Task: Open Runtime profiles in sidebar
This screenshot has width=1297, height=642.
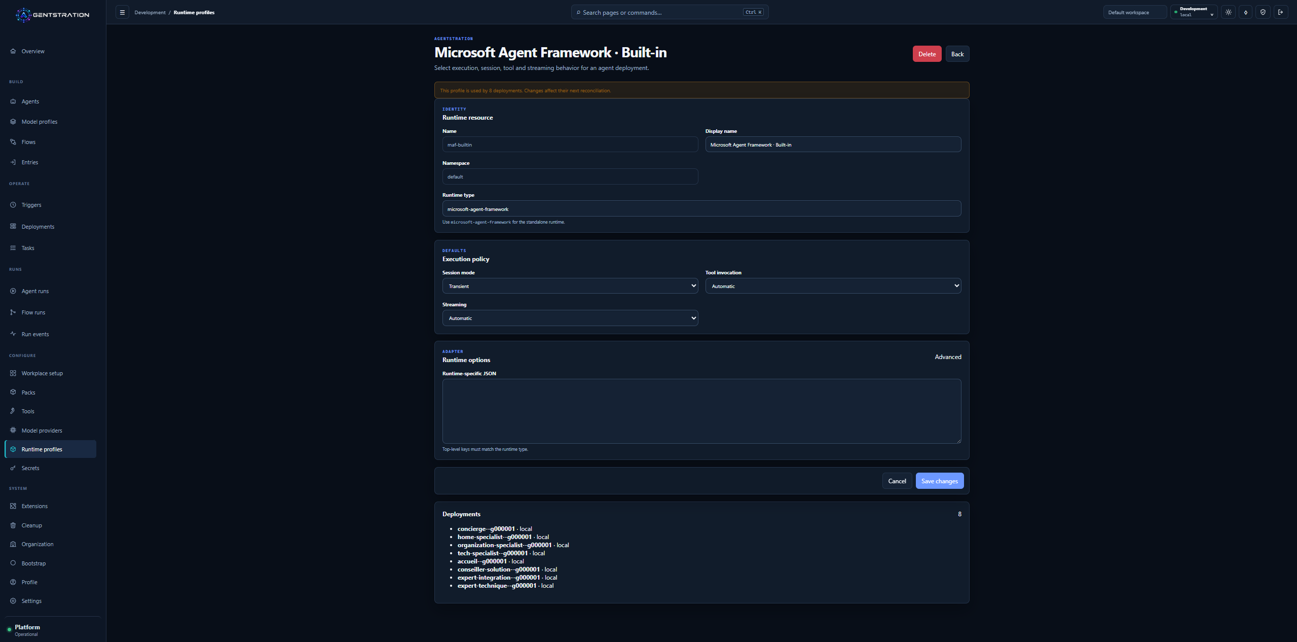Action: click(x=51, y=449)
